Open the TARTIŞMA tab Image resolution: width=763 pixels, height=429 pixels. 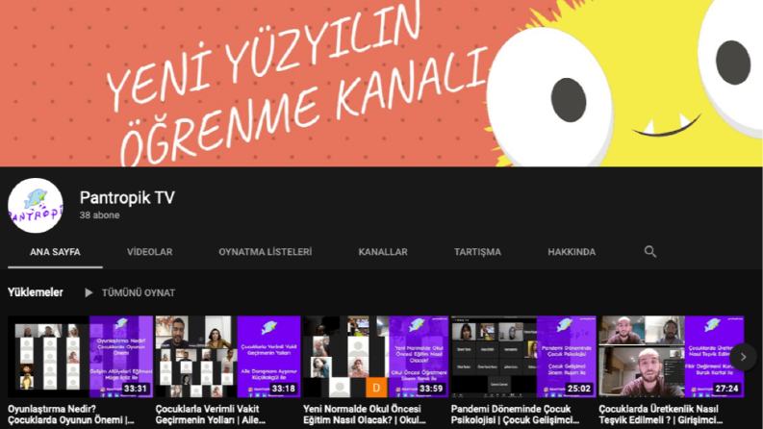pos(477,252)
